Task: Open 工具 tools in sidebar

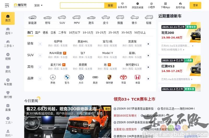Action: click(9, 120)
